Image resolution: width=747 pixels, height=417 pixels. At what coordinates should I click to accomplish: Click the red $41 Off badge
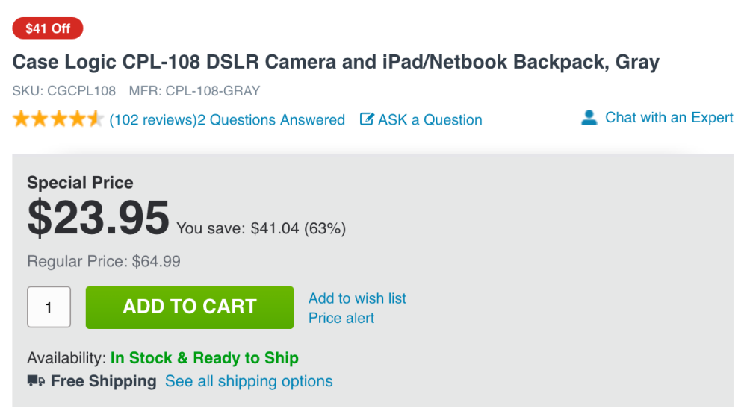click(x=48, y=29)
